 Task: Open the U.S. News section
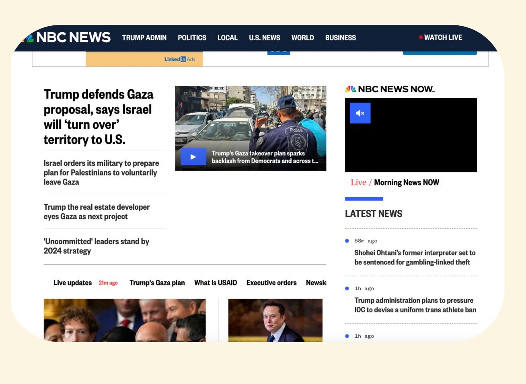click(x=265, y=38)
